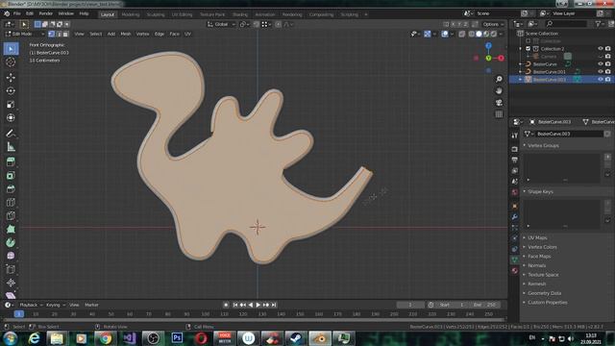This screenshot has width=615, height=346.
Task: Click the current frame number field
Action: pyautogui.click(x=410, y=305)
